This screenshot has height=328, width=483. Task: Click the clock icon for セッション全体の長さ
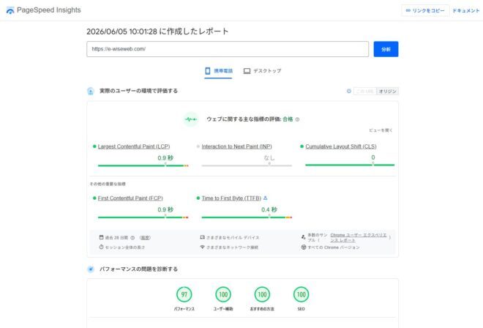(x=101, y=247)
